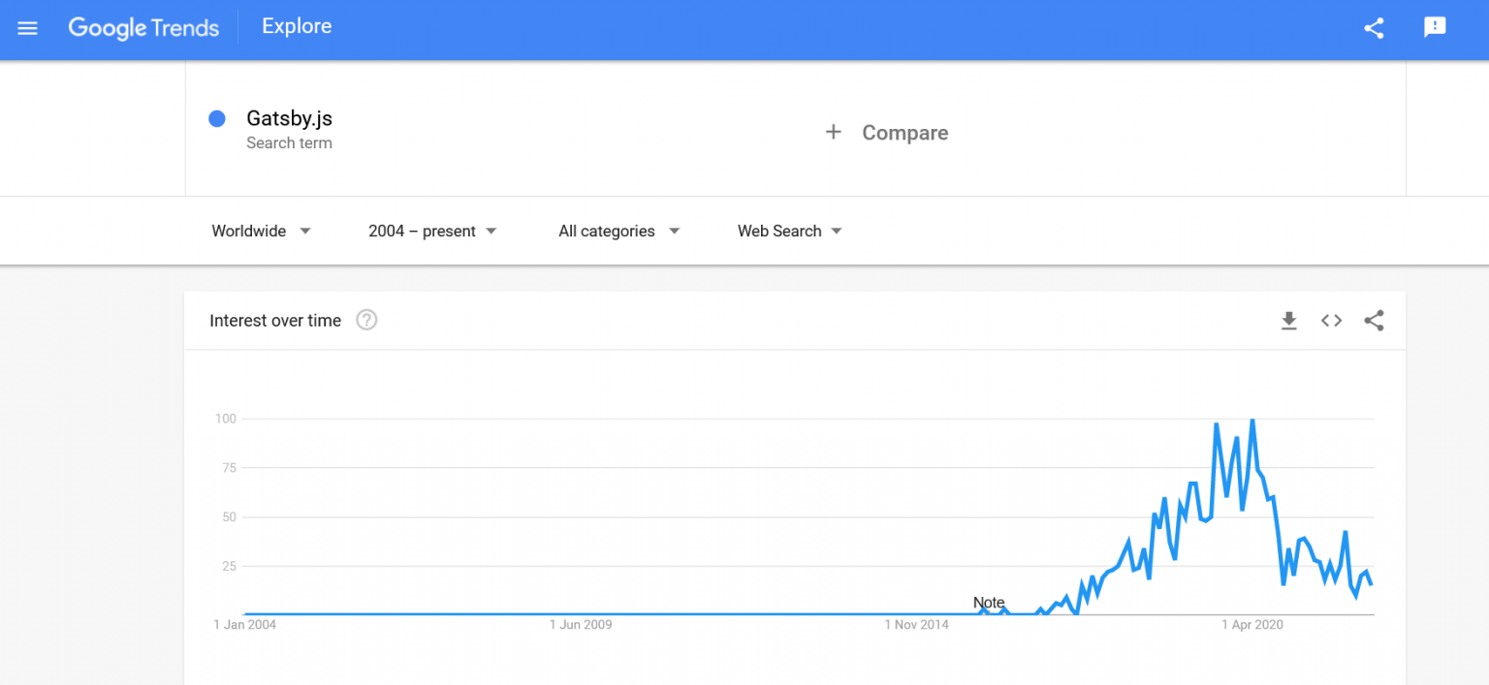Click the blue Gatsby.js color dot
The height and width of the screenshot is (685, 1489).
click(x=217, y=118)
